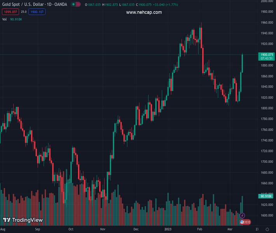
Task: Click the 2023 label on time axis
Action: coord(168,230)
